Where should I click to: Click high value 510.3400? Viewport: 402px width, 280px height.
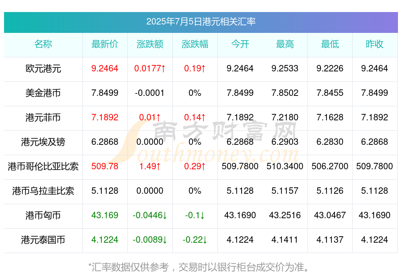[285, 166]
